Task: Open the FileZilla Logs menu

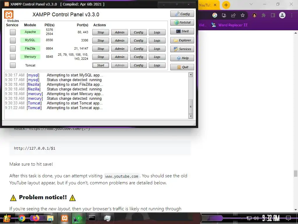Action: [x=157, y=49]
